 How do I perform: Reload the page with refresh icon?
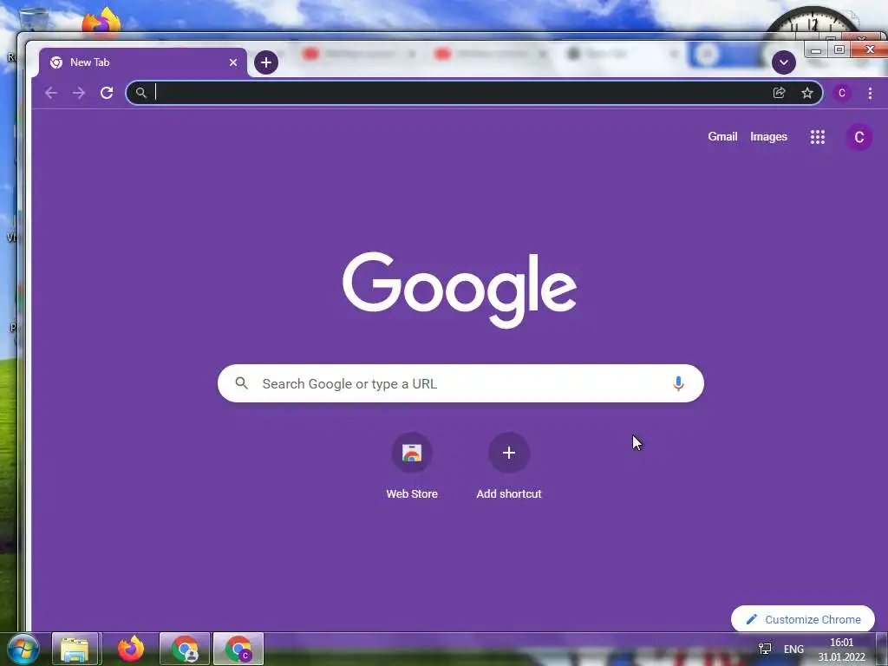pyautogui.click(x=107, y=93)
